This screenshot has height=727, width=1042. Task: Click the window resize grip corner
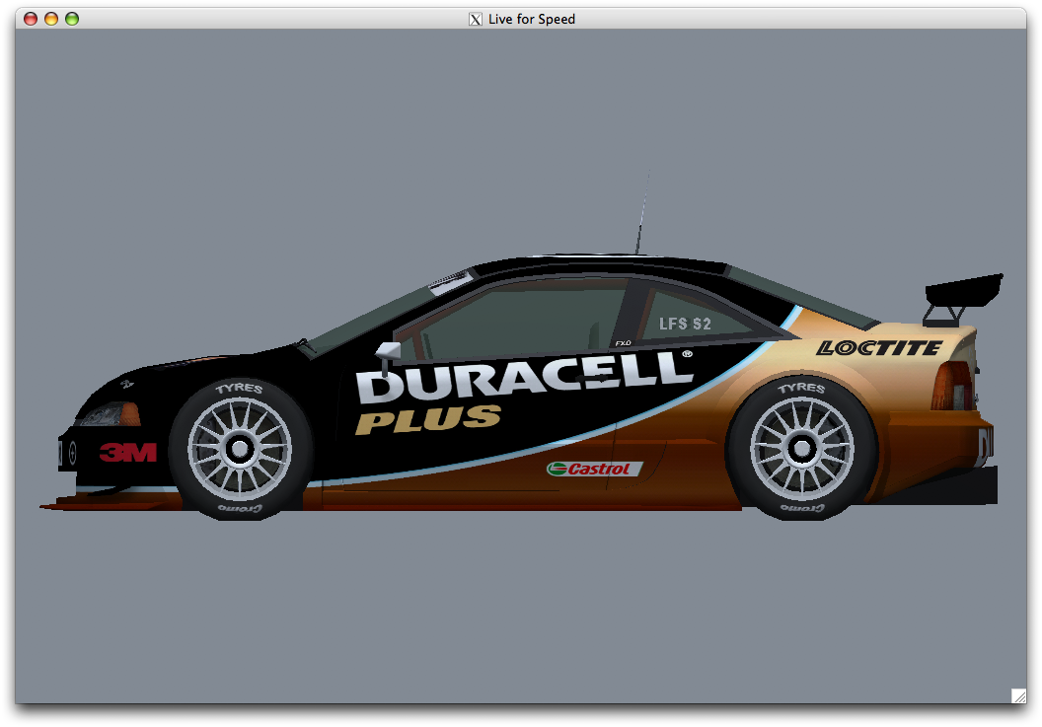pos(1018,695)
